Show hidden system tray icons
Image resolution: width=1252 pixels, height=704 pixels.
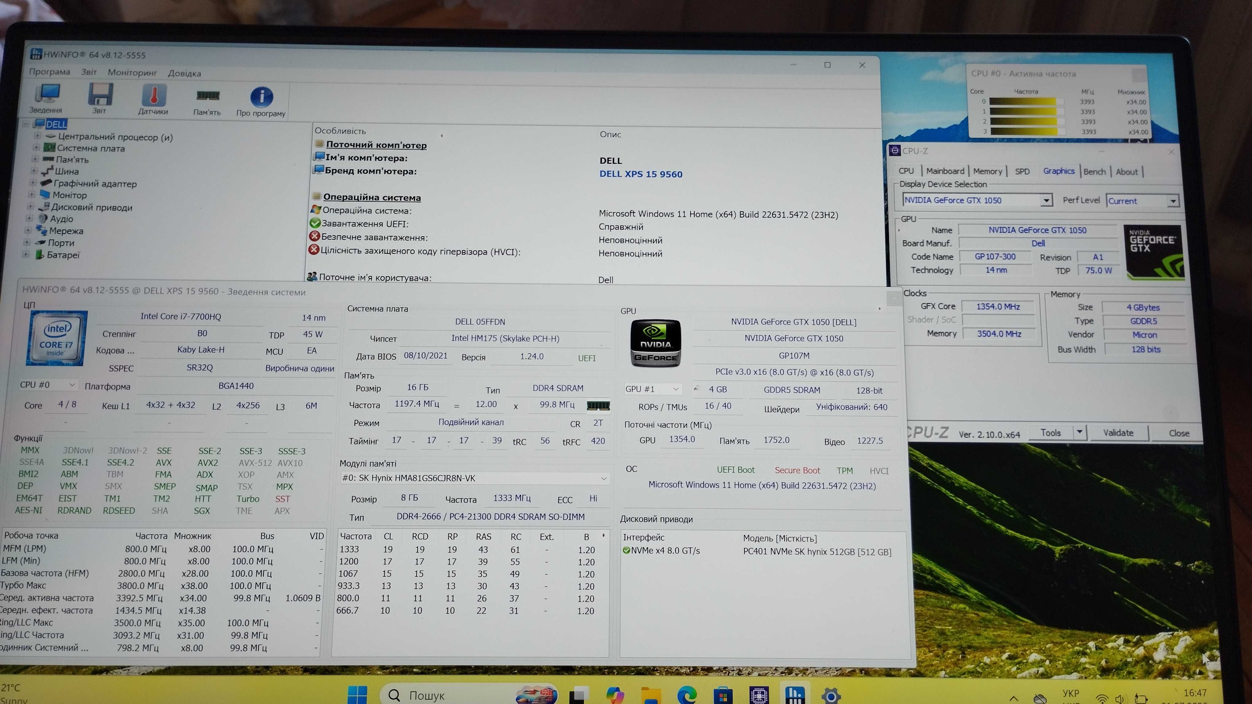click(x=1014, y=699)
